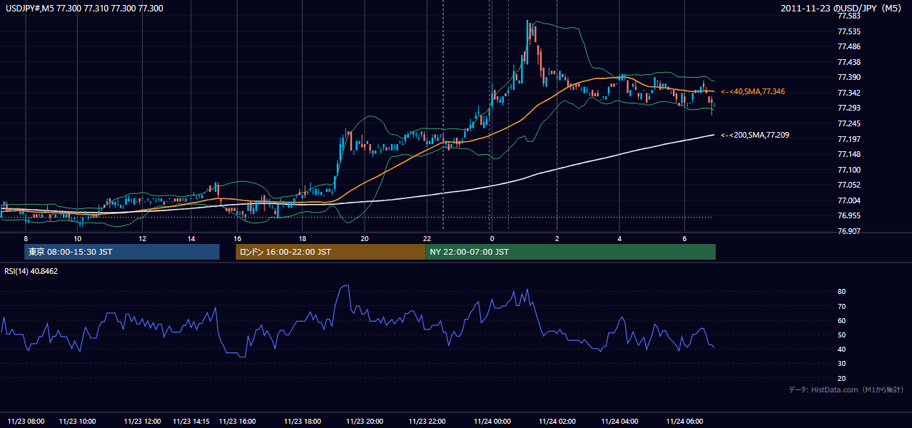The width and height of the screenshot is (912, 428).
Task: Click the RSI(14) 40.8462 indicator label
Action: (31, 271)
